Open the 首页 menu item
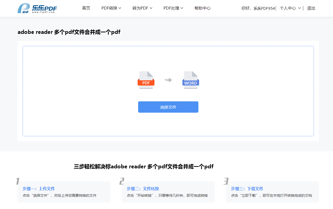 pyautogui.click(x=86, y=8)
